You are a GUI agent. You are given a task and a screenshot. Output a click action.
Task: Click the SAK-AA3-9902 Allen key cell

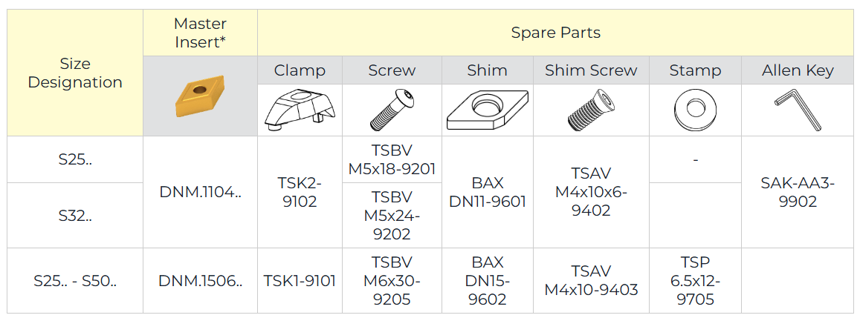click(798, 192)
